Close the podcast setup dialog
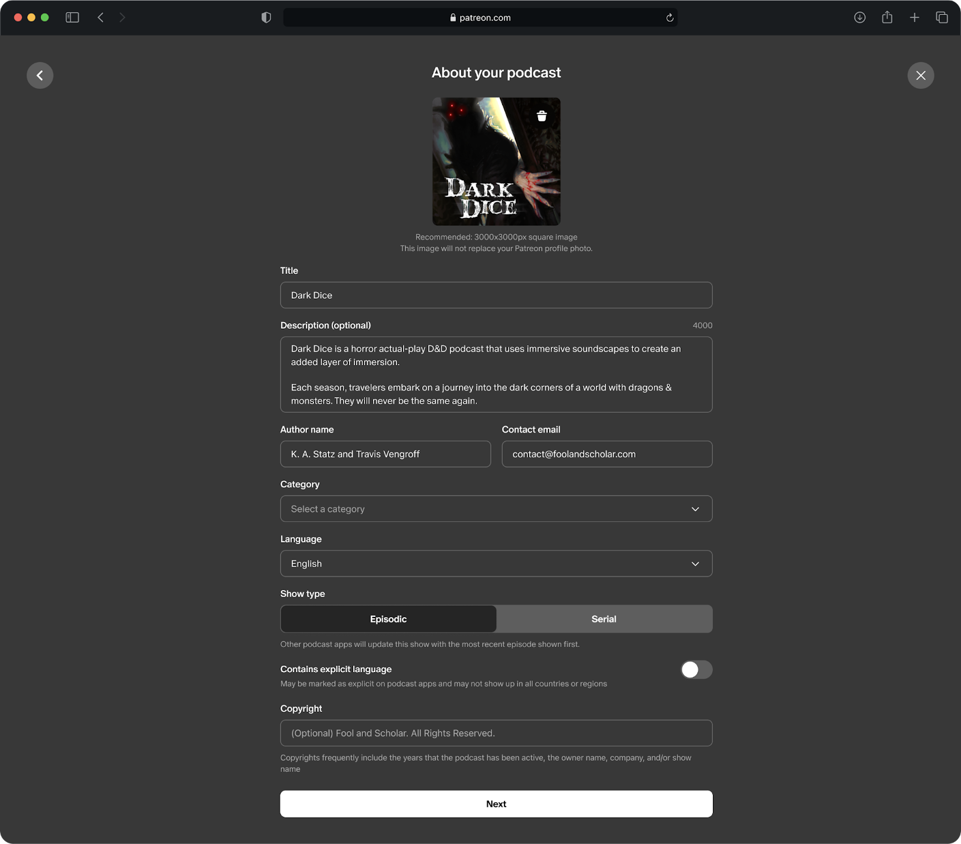Screen dimensions: 961x844 click(x=921, y=76)
